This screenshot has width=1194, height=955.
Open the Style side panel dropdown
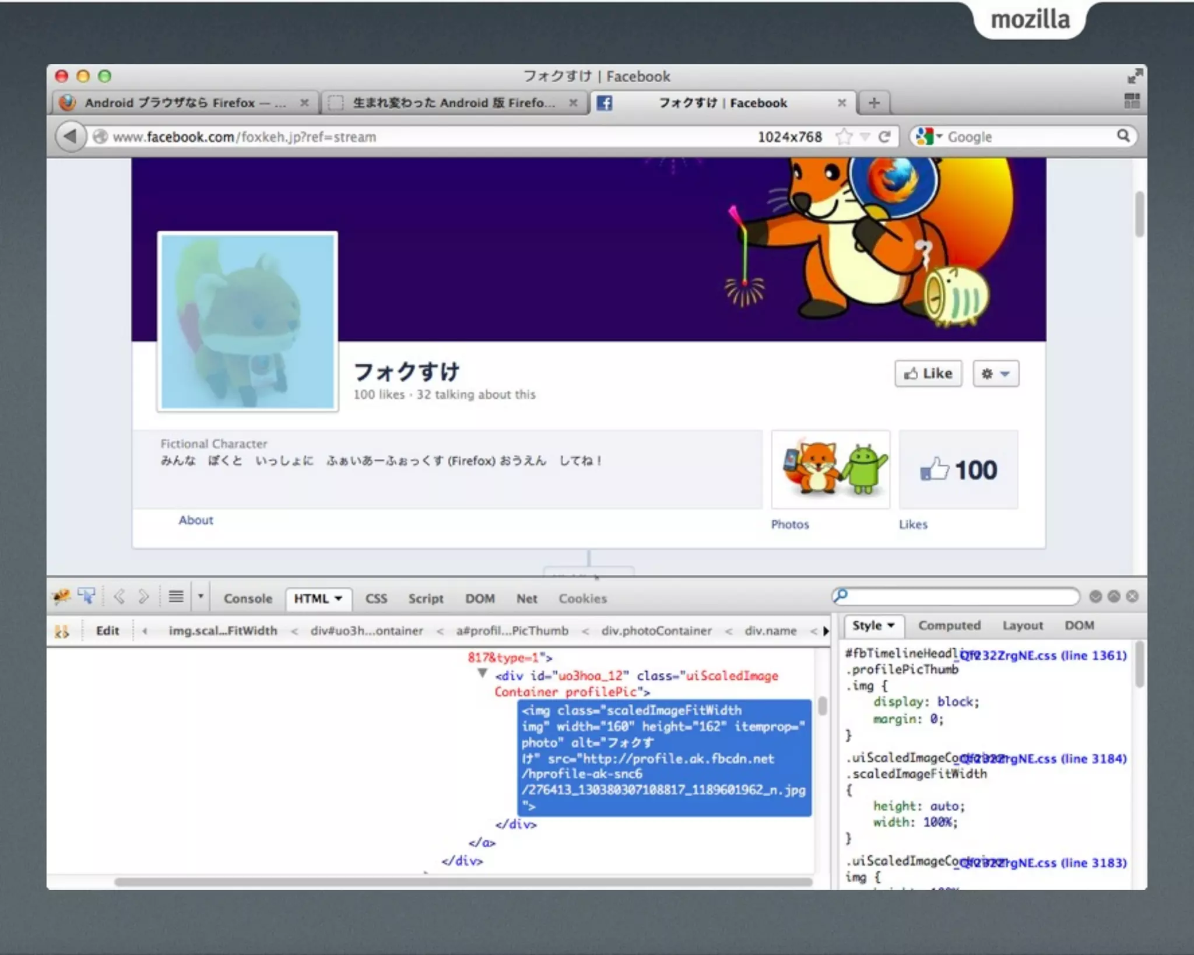891,626
